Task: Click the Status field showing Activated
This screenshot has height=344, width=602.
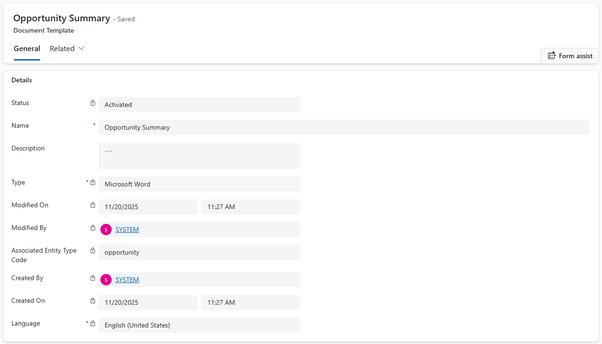Action: click(x=199, y=105)
